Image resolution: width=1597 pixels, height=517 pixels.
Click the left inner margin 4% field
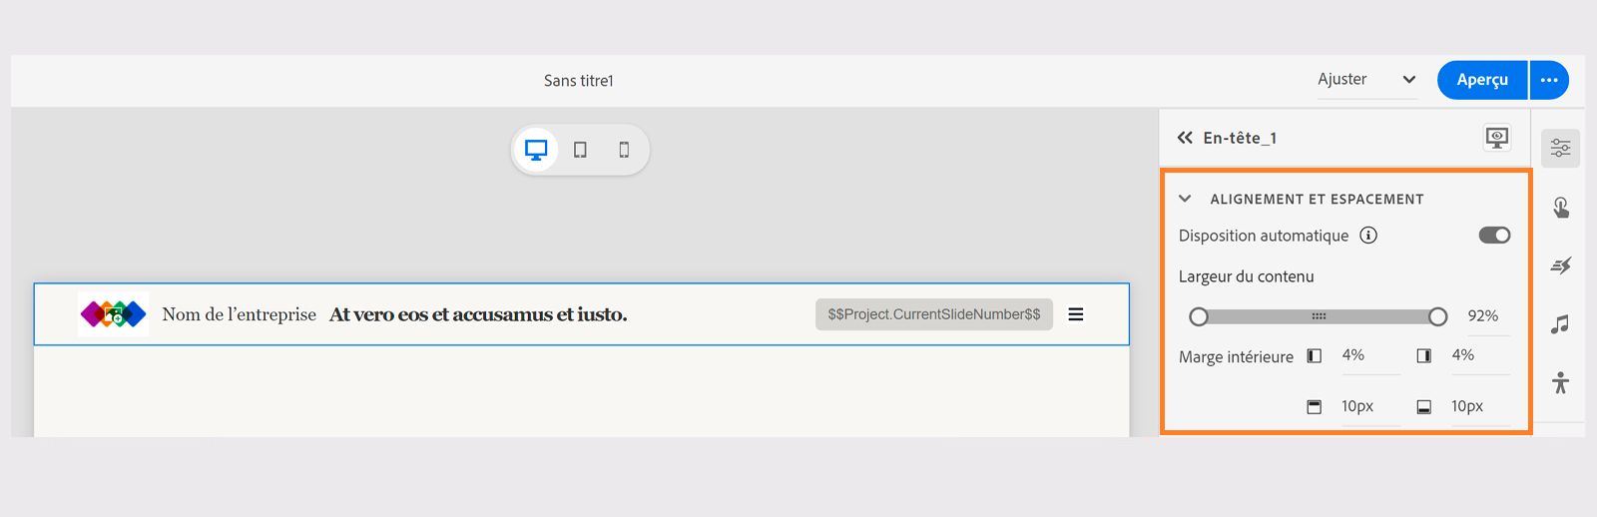pos(1368,355)
